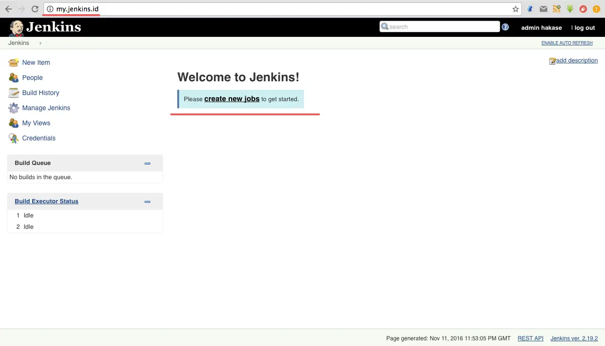Collapse the Build Executor Status panel
605x346 pixels.
click(x=147, y=201)
